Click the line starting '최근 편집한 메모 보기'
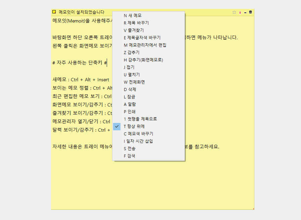Image resolution: width=301 pixels, height=220 pixels. 82,96
